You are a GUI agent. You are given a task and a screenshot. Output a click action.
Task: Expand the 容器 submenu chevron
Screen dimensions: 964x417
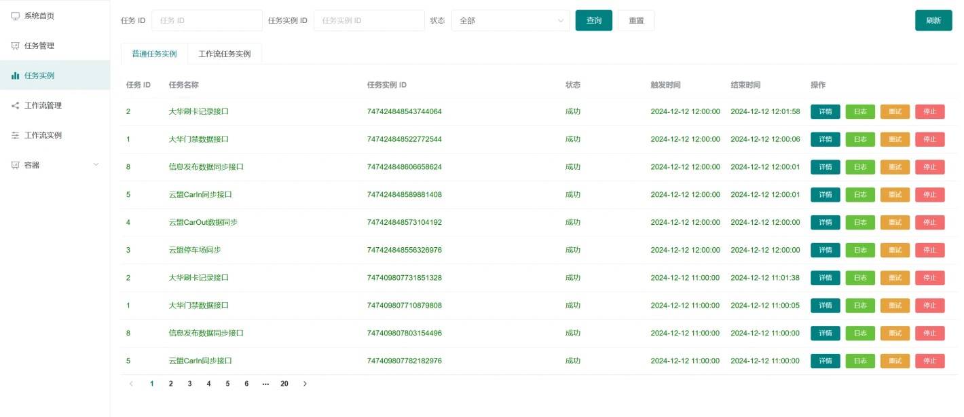tap(96, 165)
